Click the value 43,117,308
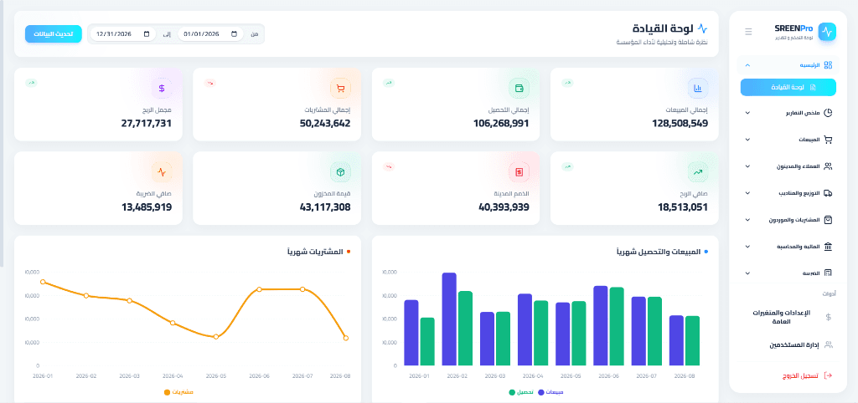The height and width of the screenshot is (403, 858). pos(325,207)
